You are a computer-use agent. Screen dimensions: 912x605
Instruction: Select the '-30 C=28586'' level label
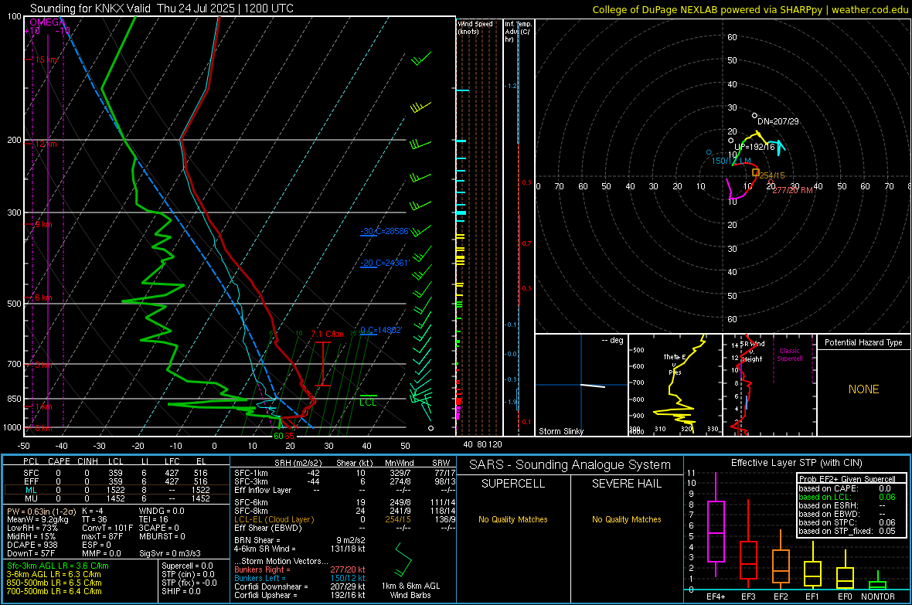click(385, 231)
